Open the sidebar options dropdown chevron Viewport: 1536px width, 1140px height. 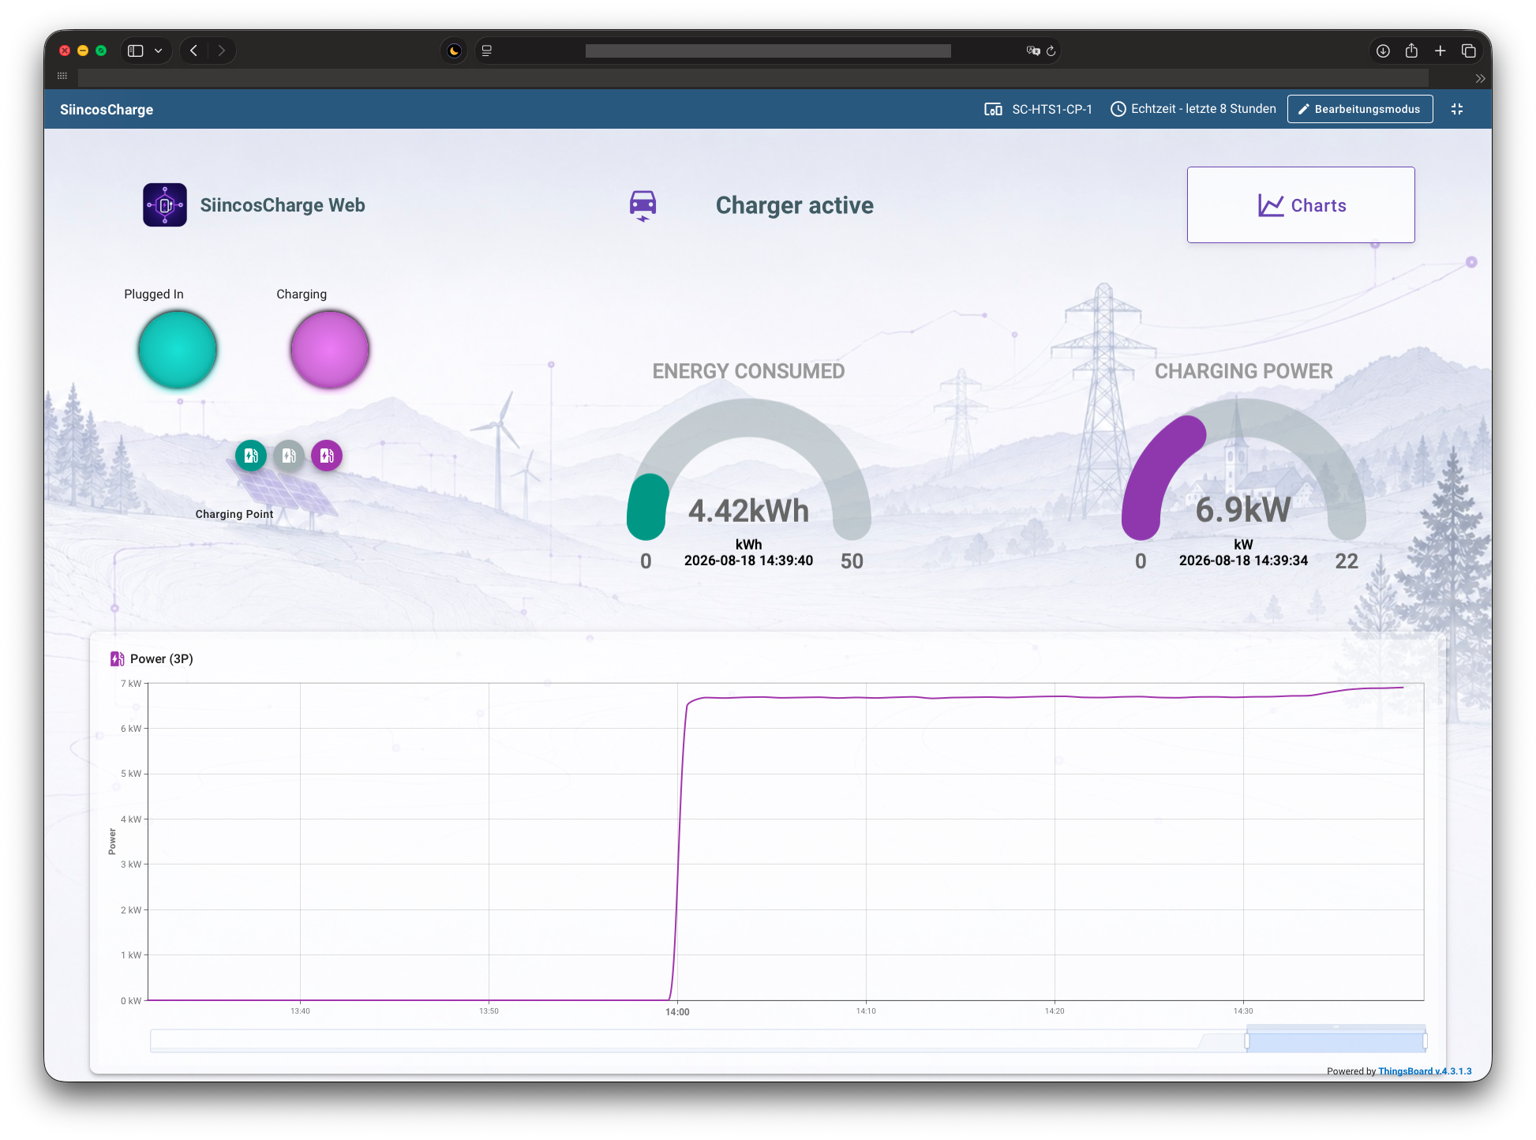(x=158, y=51)
